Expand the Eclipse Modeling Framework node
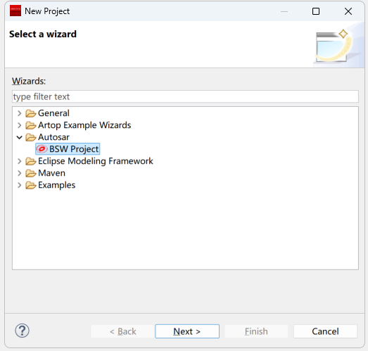 click(20, 161)
